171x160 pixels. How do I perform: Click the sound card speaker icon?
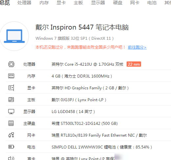(11, 158)
